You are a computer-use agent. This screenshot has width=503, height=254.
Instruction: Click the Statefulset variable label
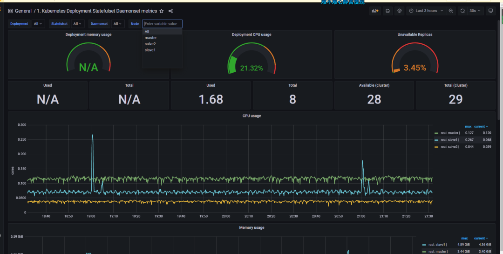pyautogui.click(x=59, y=24)
